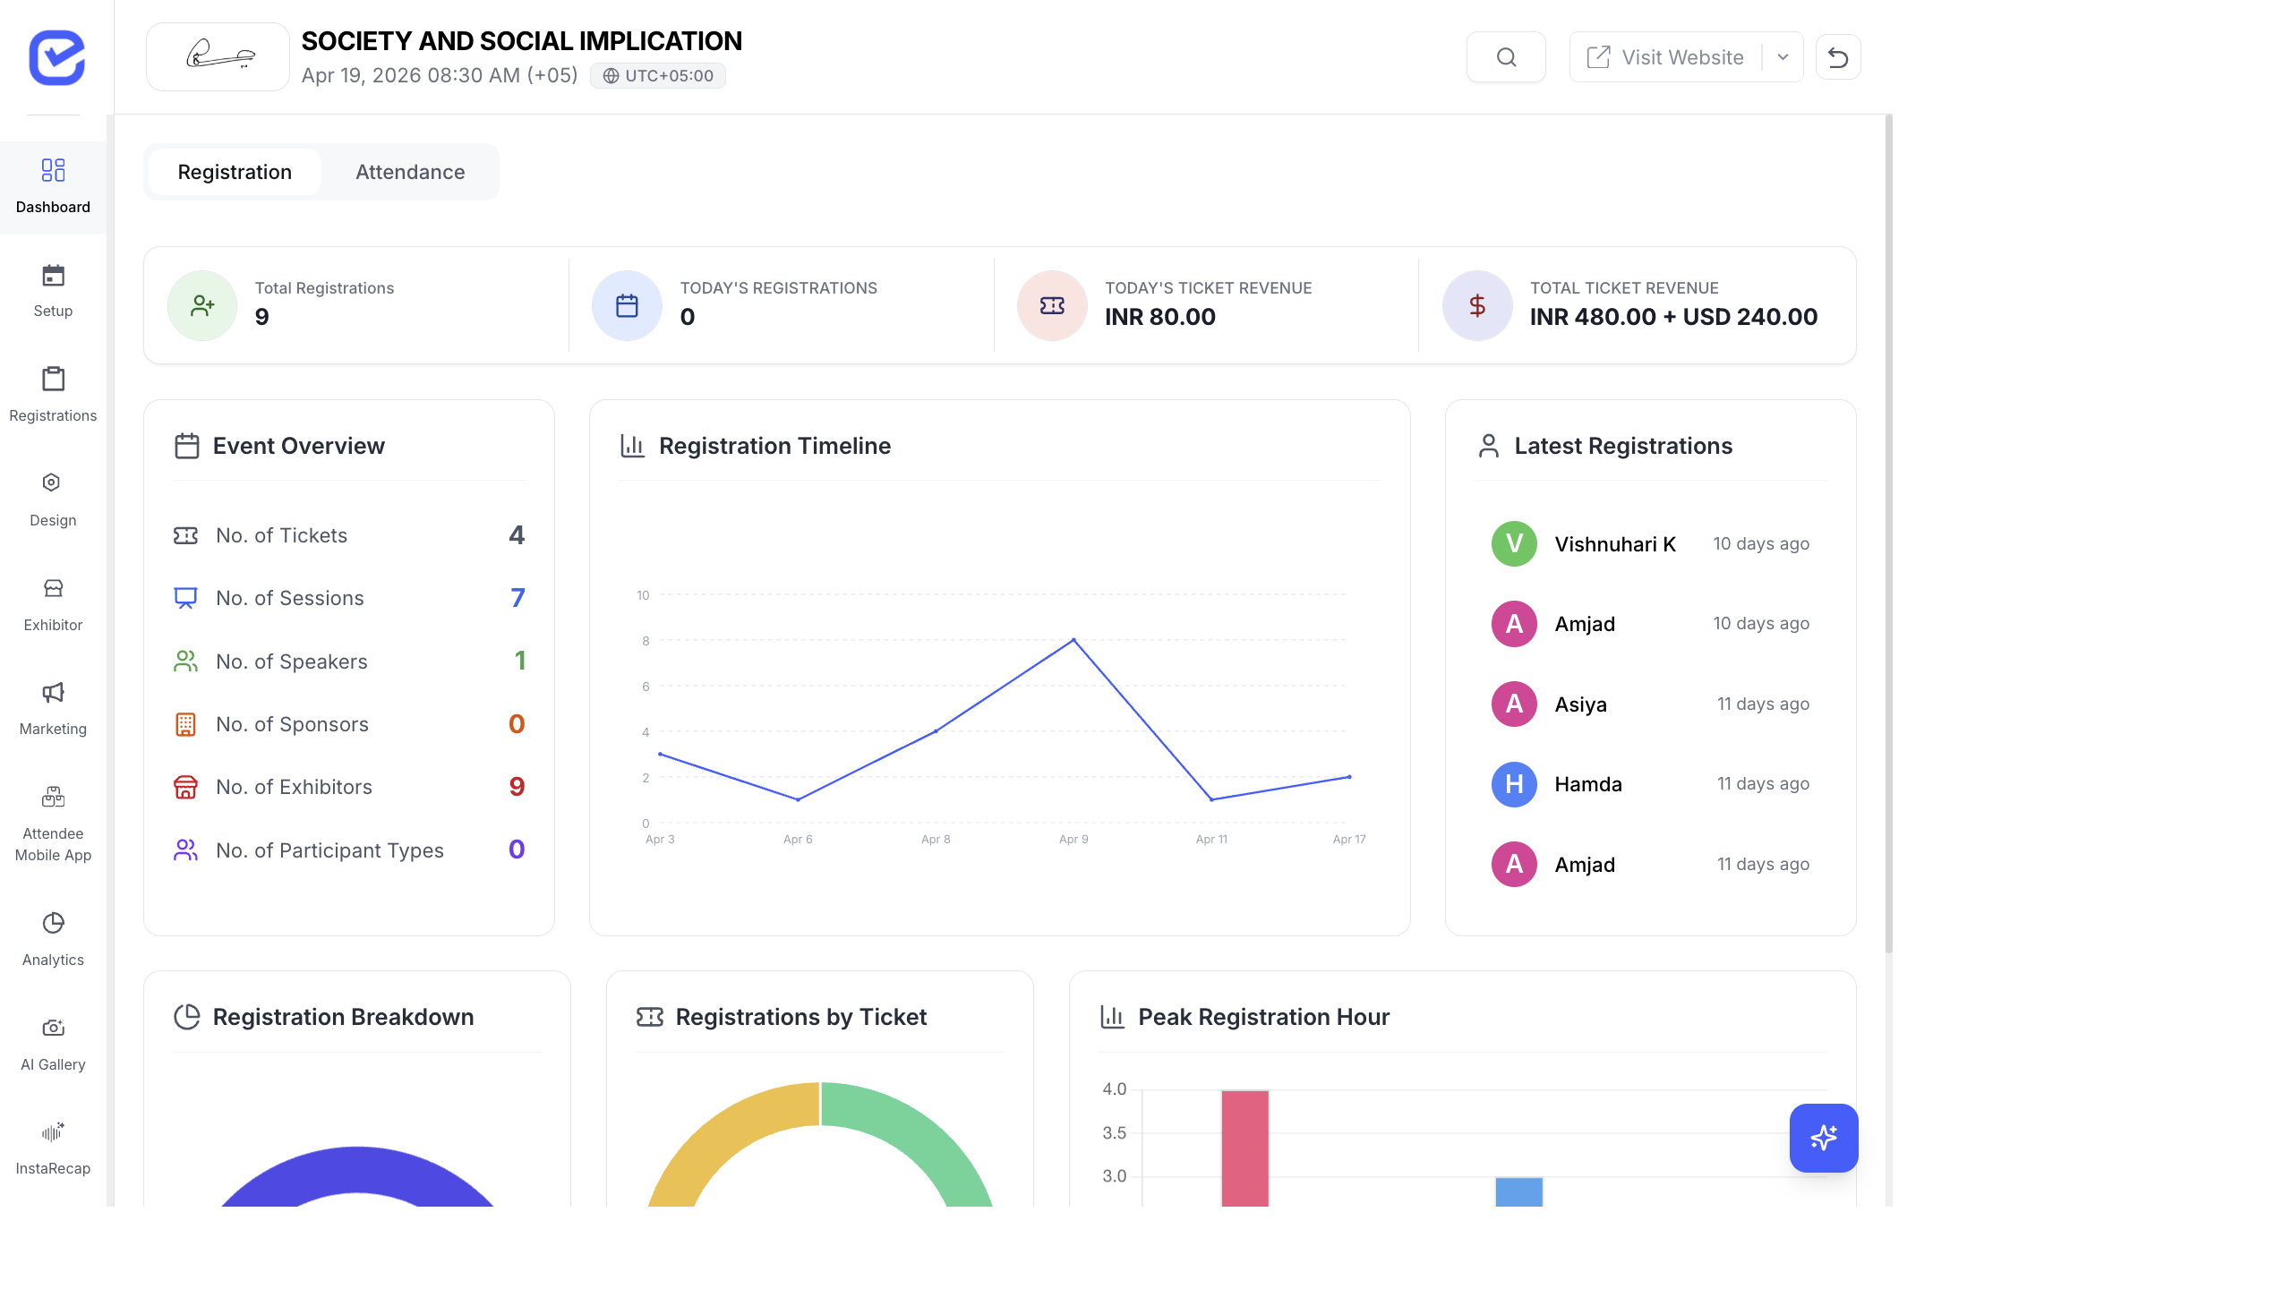Click the Peak Registration Hour chart icon
Viewport: 2292px width, 1289px height.
[x=1112, y=1017]
